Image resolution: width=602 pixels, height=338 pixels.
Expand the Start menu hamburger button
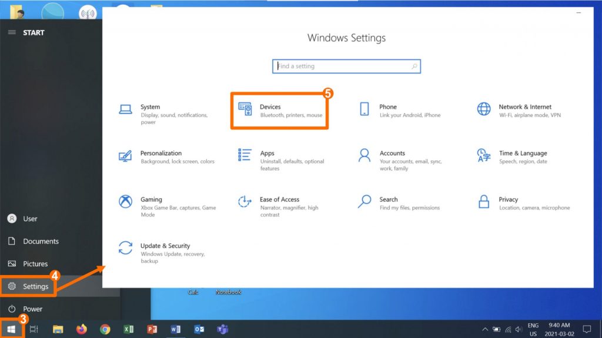[x=12, y=32]
